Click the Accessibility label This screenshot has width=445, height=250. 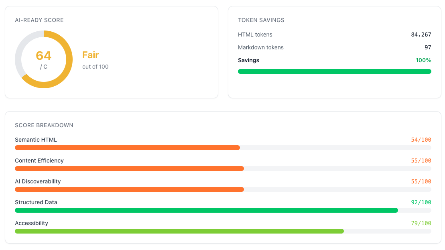click(32, 223)
